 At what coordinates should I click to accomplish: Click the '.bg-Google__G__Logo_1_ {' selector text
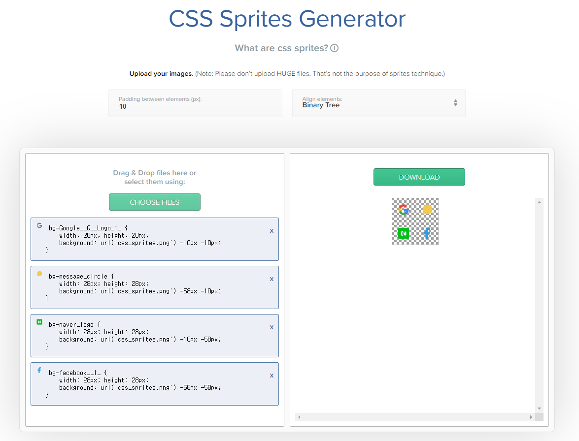87,228
